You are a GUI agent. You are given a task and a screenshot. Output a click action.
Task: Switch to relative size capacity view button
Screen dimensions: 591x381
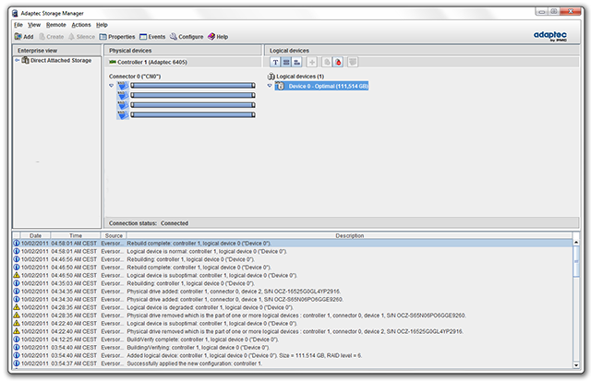297,62
